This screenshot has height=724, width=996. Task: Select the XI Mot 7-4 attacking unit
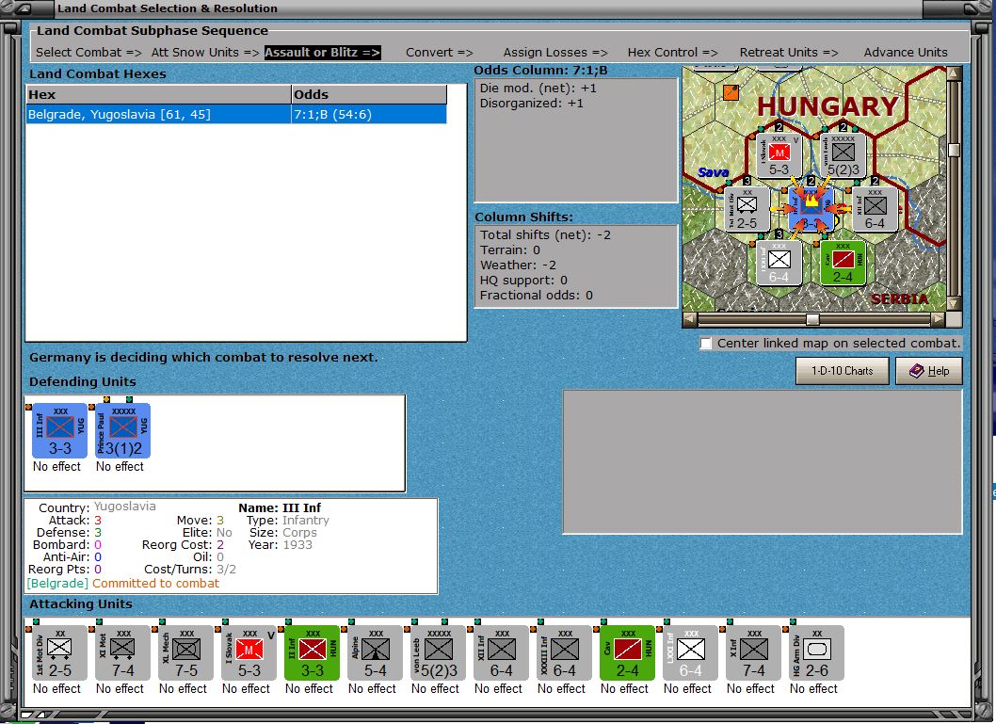click(122, 652)
